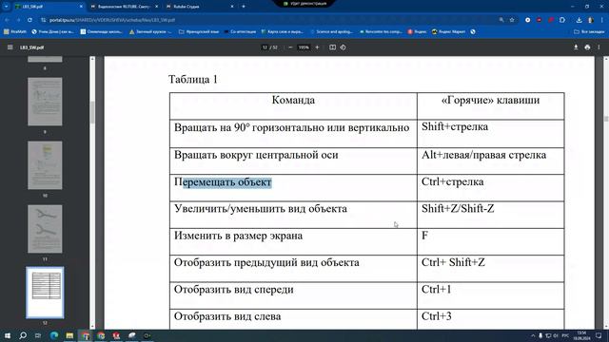Rotate the PDF page counterclockwise
The width and height of the screenshot is (609, 342).
[x=343, y=47]
